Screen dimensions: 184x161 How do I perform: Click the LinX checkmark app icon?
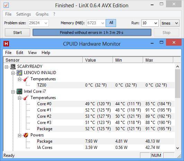(6, 5)
